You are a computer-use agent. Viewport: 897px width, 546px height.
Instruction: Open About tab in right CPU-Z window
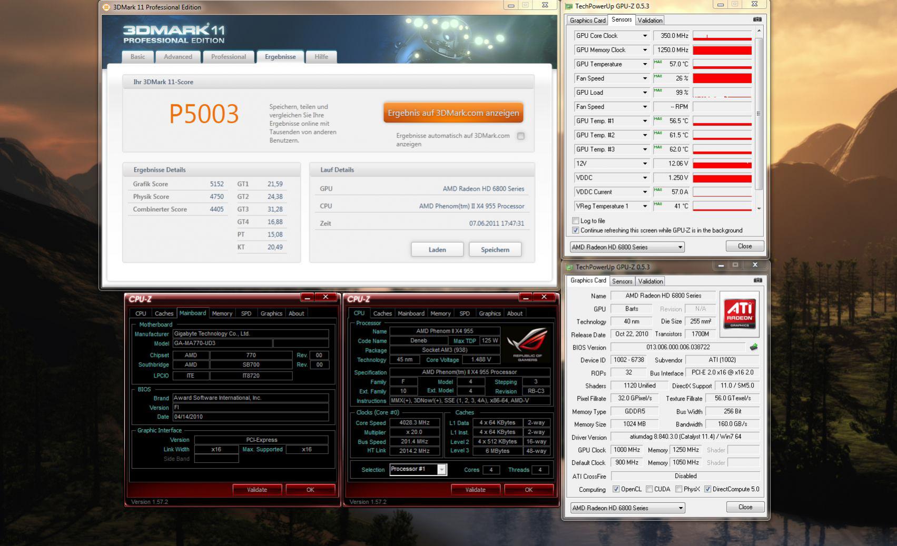click(x=515, y=313)
